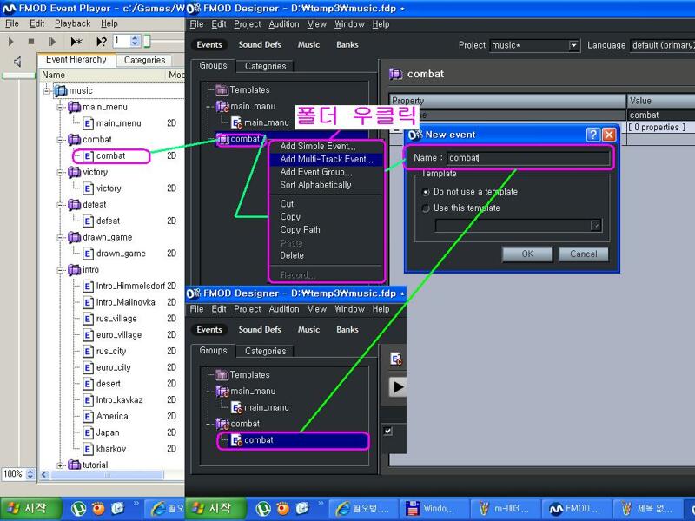This screenshot has width=695, height=521.
Task: Click the 100% zoom spinner in Event Player
Action: pyautogui.click(x=30, y=474)
